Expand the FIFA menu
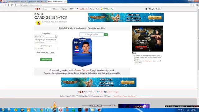199x112 pixels. 72,9
